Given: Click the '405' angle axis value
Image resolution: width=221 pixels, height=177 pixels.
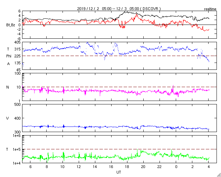Looking at the screenshot, I should (x=18, y=42).
